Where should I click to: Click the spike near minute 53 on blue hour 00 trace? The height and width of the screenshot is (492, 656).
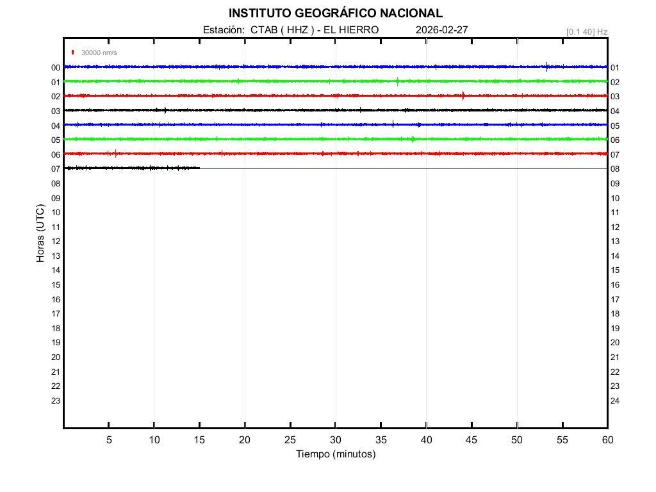[x=546, y=66]
